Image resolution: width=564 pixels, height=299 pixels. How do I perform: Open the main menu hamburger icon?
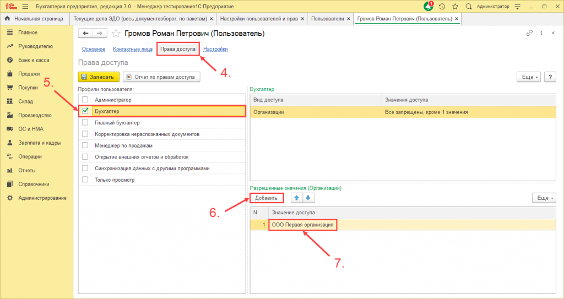(x=25, y=7)
